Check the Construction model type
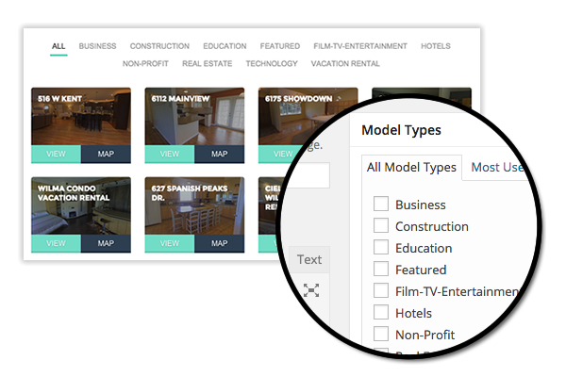This screenshot has width=566, height=377. pos(381,225)
